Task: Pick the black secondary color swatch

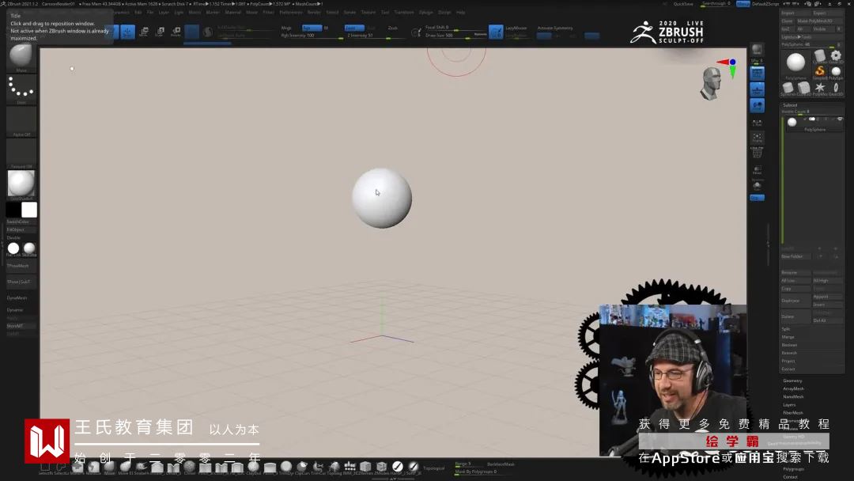Action: 13,210
